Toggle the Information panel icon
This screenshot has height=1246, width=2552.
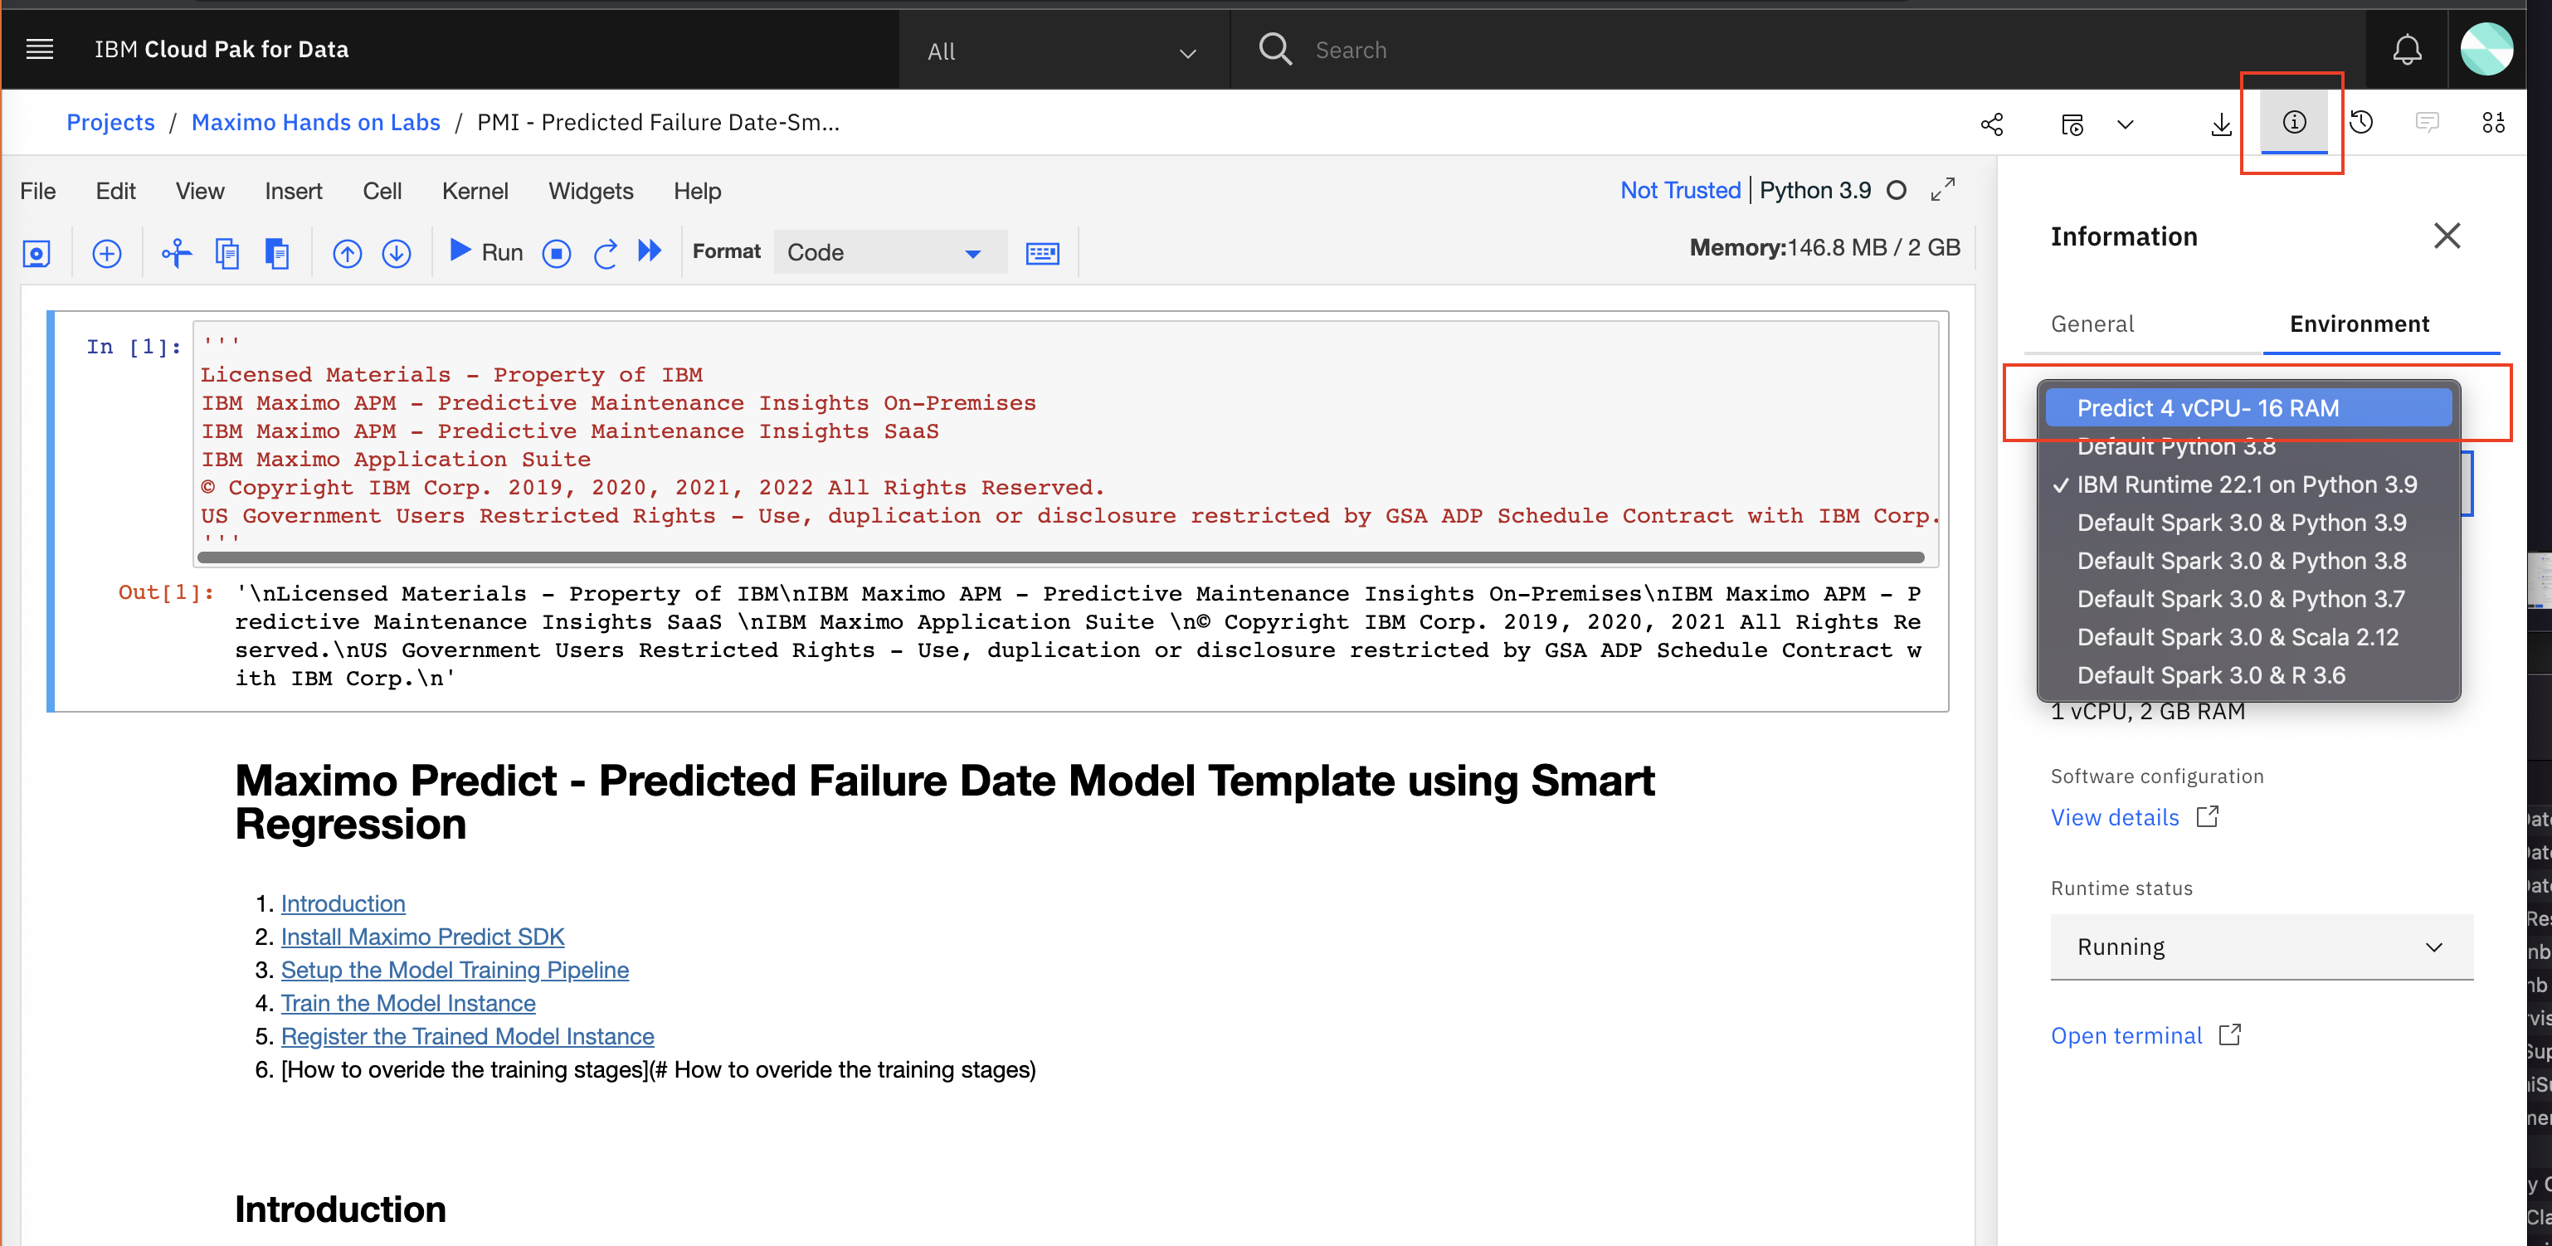click(2293, 122)
